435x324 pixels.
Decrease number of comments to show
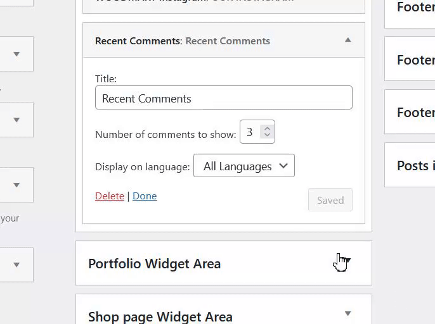click(x=267, y=135)
